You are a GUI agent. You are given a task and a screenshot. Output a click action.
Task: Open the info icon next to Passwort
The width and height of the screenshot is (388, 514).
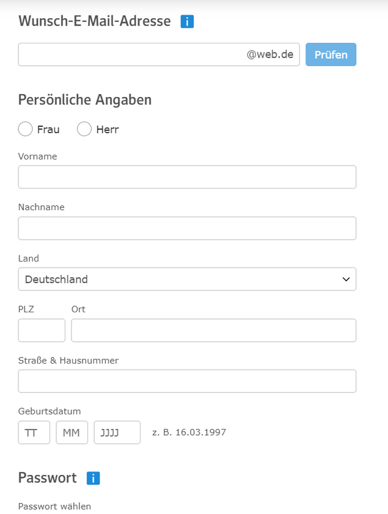(x=93, y=478)
